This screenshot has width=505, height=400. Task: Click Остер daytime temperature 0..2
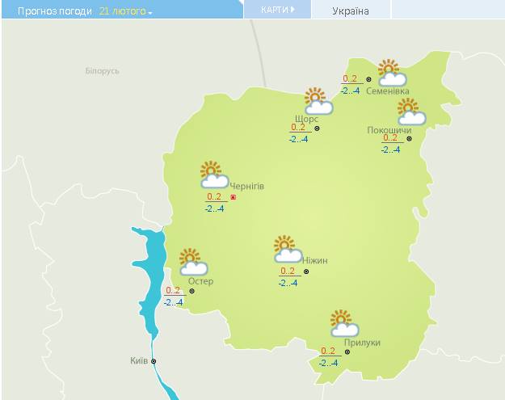coord(173,290)
